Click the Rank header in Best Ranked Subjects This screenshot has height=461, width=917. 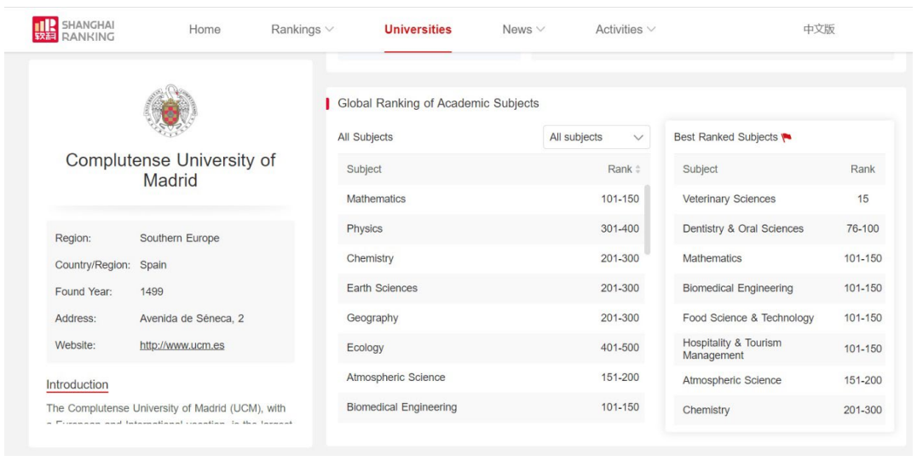point(862,169)
